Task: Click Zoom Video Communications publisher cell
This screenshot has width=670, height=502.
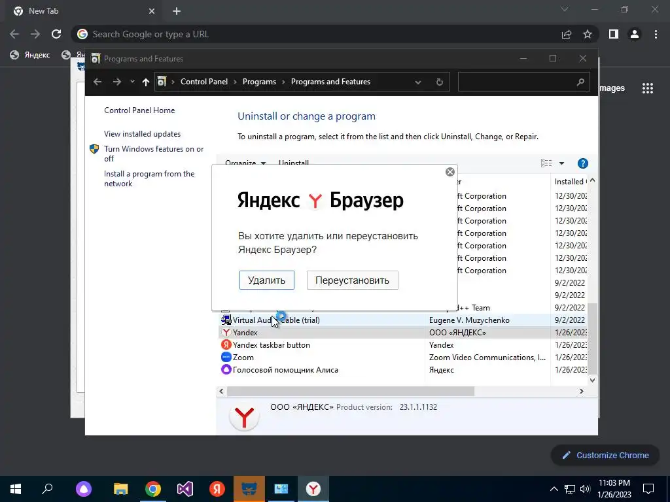Action: coord(487,357)
